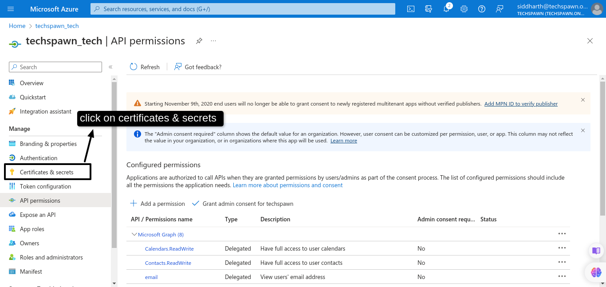Click the help question mark icon

tap(482, 9)
